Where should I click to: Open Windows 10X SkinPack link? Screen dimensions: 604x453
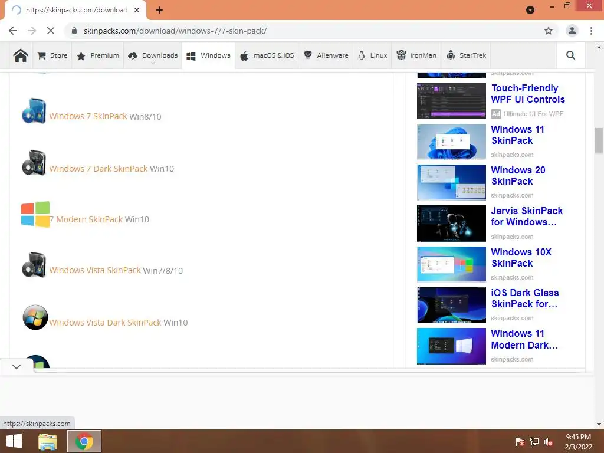coord(521,258)
